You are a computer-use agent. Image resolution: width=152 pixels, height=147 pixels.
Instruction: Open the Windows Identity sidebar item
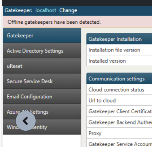click(x=42, y=127)
